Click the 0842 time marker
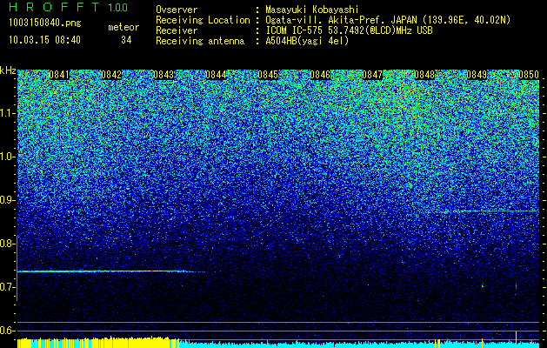547x348 pixels. tap(111, 75)
